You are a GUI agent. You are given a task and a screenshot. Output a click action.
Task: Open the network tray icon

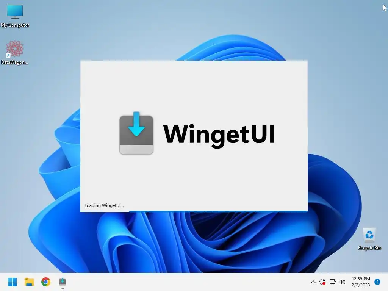coord(333,282)
